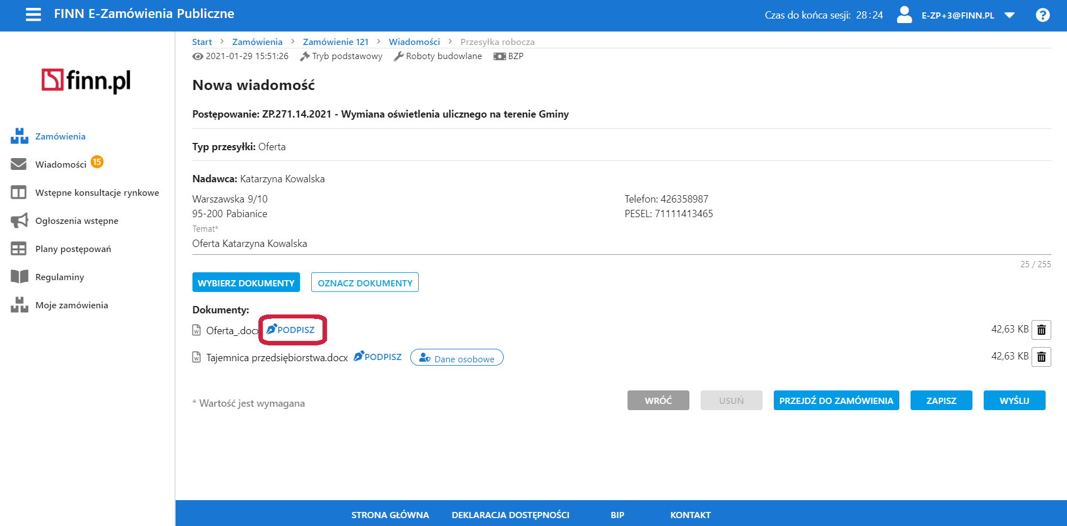Image resolution: width=1067 pixels, height=526 pixels.
Task: Click the Oferta_.docx file icon
Action: 196,330
